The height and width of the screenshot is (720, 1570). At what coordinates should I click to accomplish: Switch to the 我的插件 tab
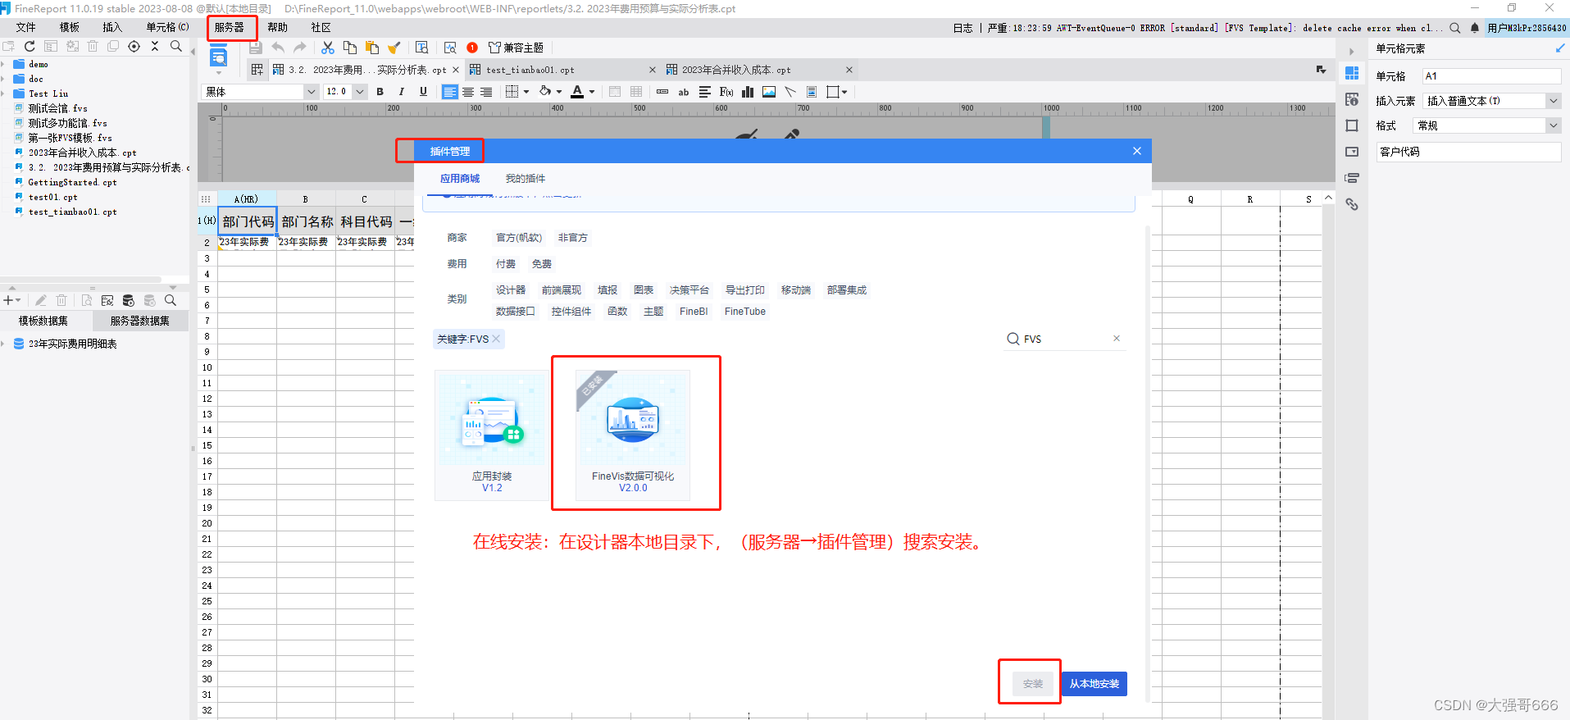click(525, 179)
